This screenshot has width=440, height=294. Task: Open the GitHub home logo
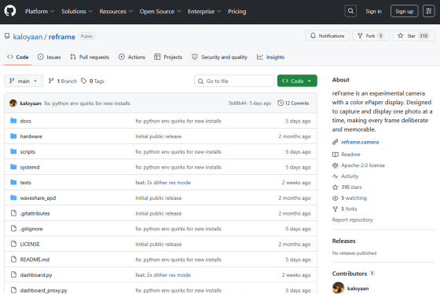(x=10, y=11)
